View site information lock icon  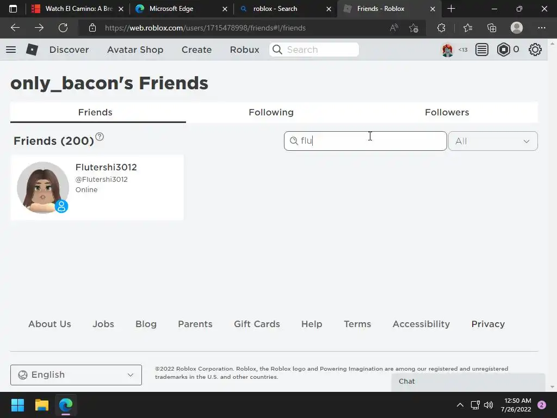(92, 28)
